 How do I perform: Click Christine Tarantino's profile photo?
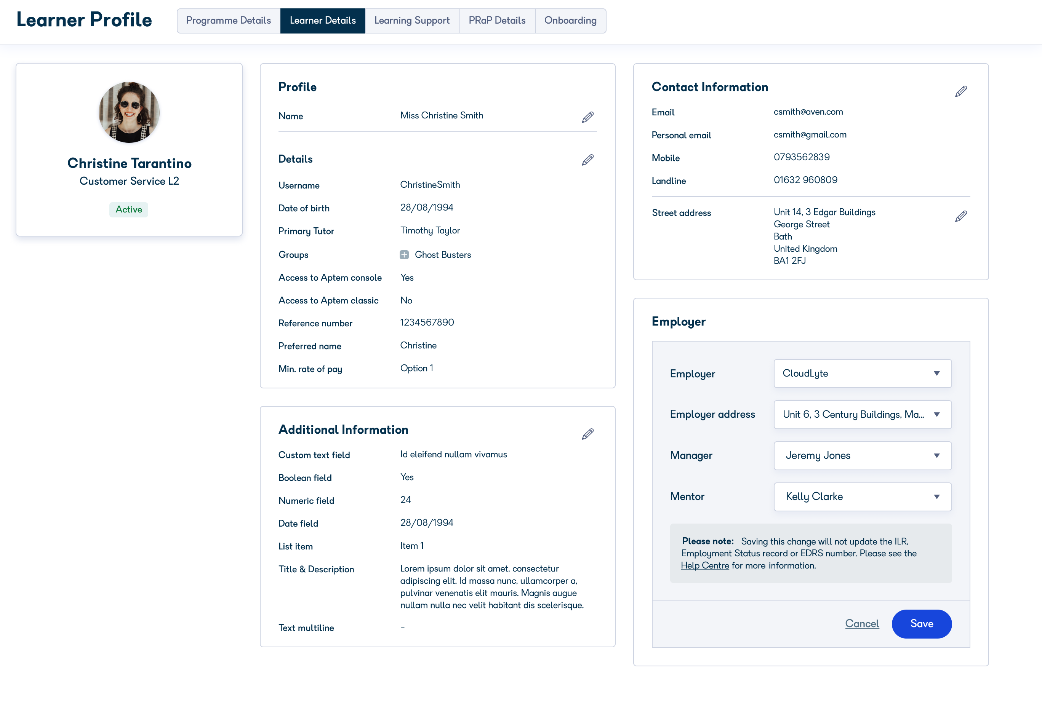[x=129, y=113]
